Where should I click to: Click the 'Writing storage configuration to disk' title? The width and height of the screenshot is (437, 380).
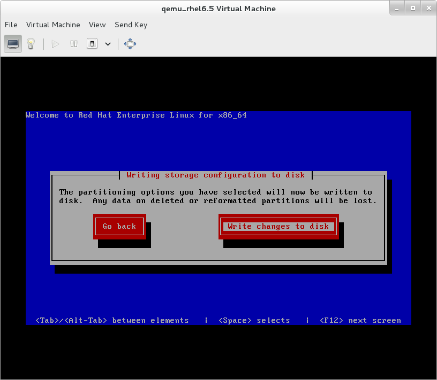point(216,175)
